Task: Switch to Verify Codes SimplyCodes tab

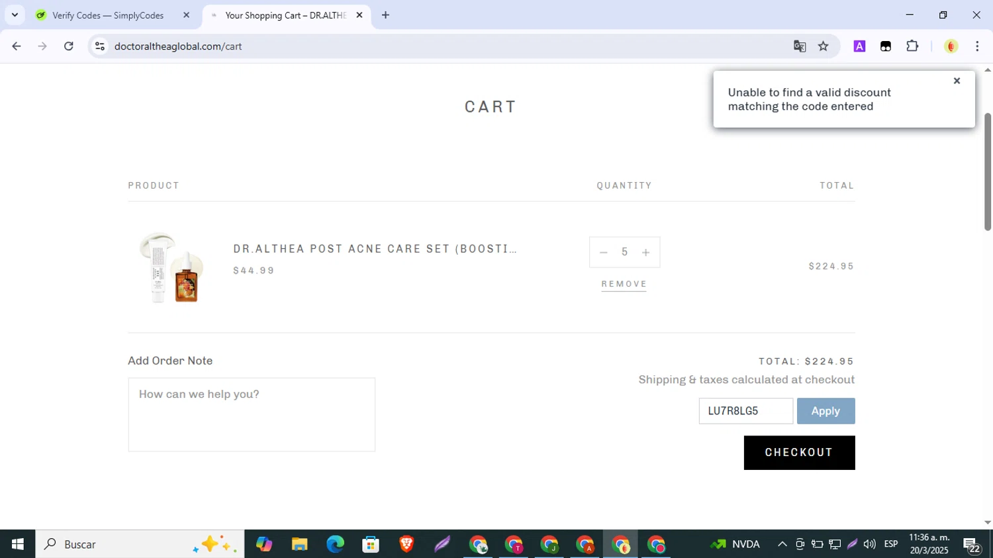Action: 107,15
